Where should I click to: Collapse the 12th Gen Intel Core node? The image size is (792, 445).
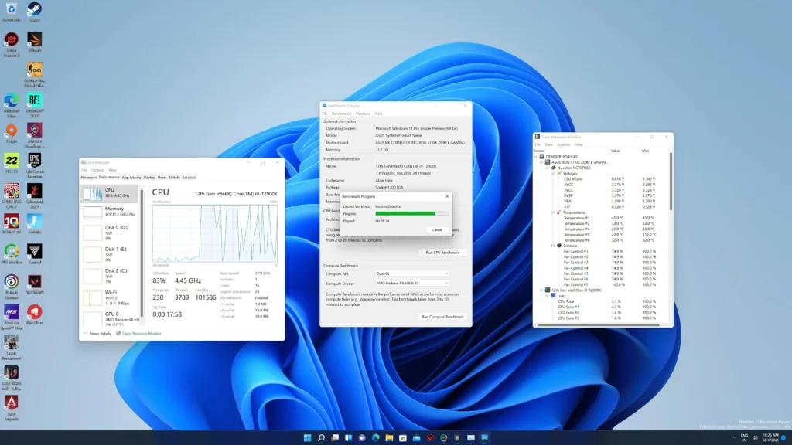tap(542, 290)
